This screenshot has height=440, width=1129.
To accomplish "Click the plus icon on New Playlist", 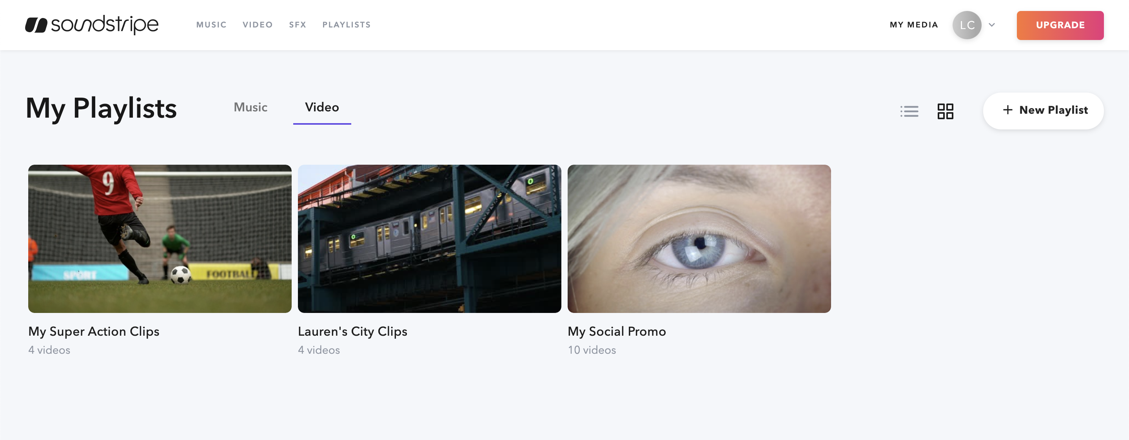I will 1007,111.
